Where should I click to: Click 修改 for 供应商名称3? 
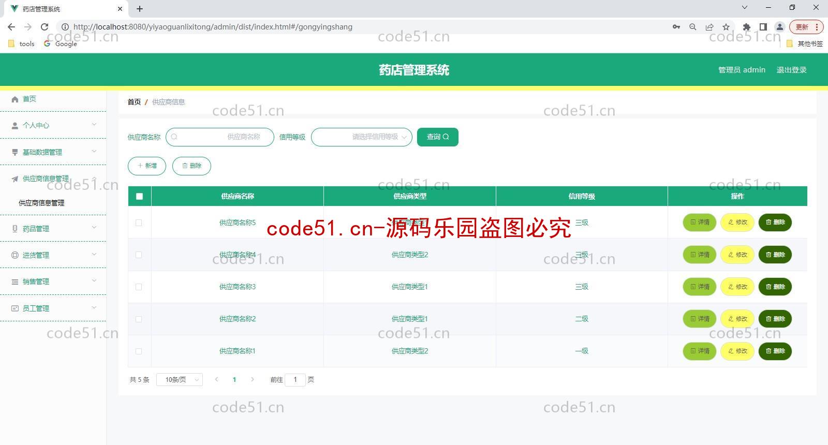[x=737, y=287]
